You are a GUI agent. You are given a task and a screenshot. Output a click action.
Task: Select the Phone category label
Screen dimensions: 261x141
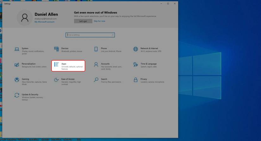[104, 48]
